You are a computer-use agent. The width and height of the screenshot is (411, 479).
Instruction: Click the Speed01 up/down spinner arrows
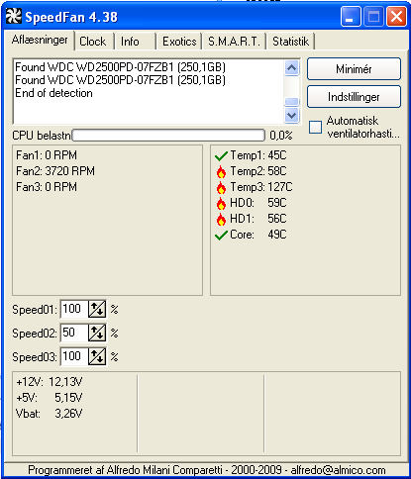[97, 309]
